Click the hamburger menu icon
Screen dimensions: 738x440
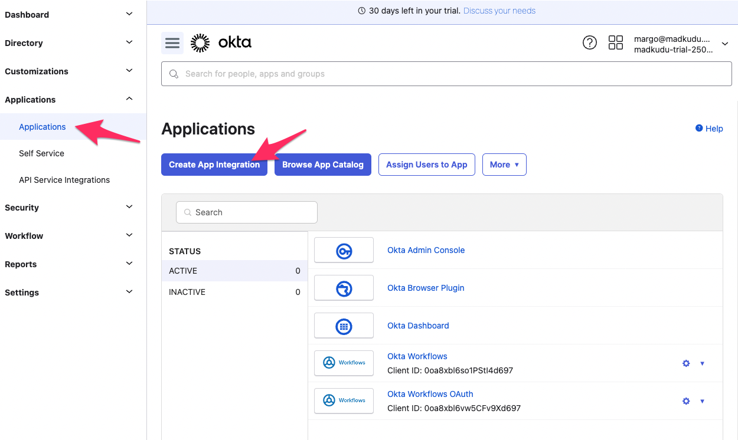point(172,43)
